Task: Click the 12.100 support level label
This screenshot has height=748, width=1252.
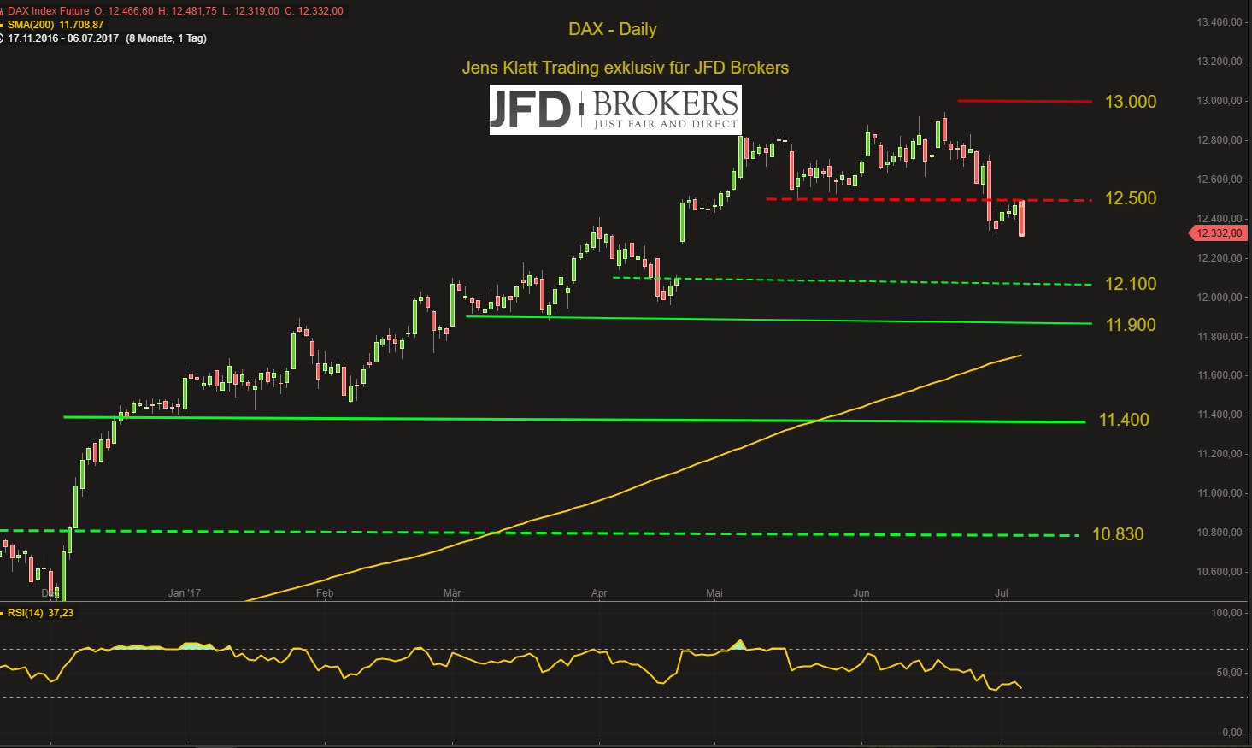Action: (1131, 284)
